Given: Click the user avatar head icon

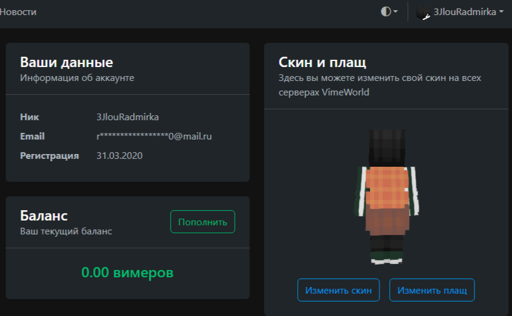Looking at the screenshot, I should (x=423, y=13).
